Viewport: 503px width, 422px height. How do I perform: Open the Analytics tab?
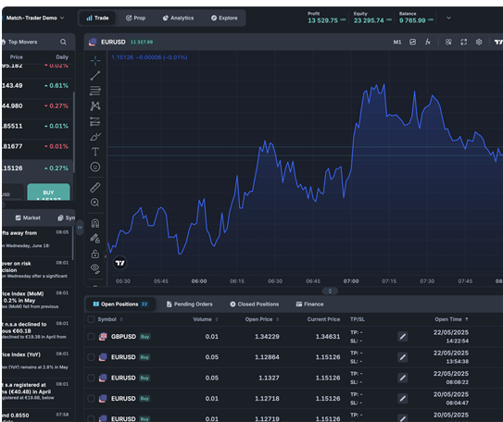click(178, 18)
